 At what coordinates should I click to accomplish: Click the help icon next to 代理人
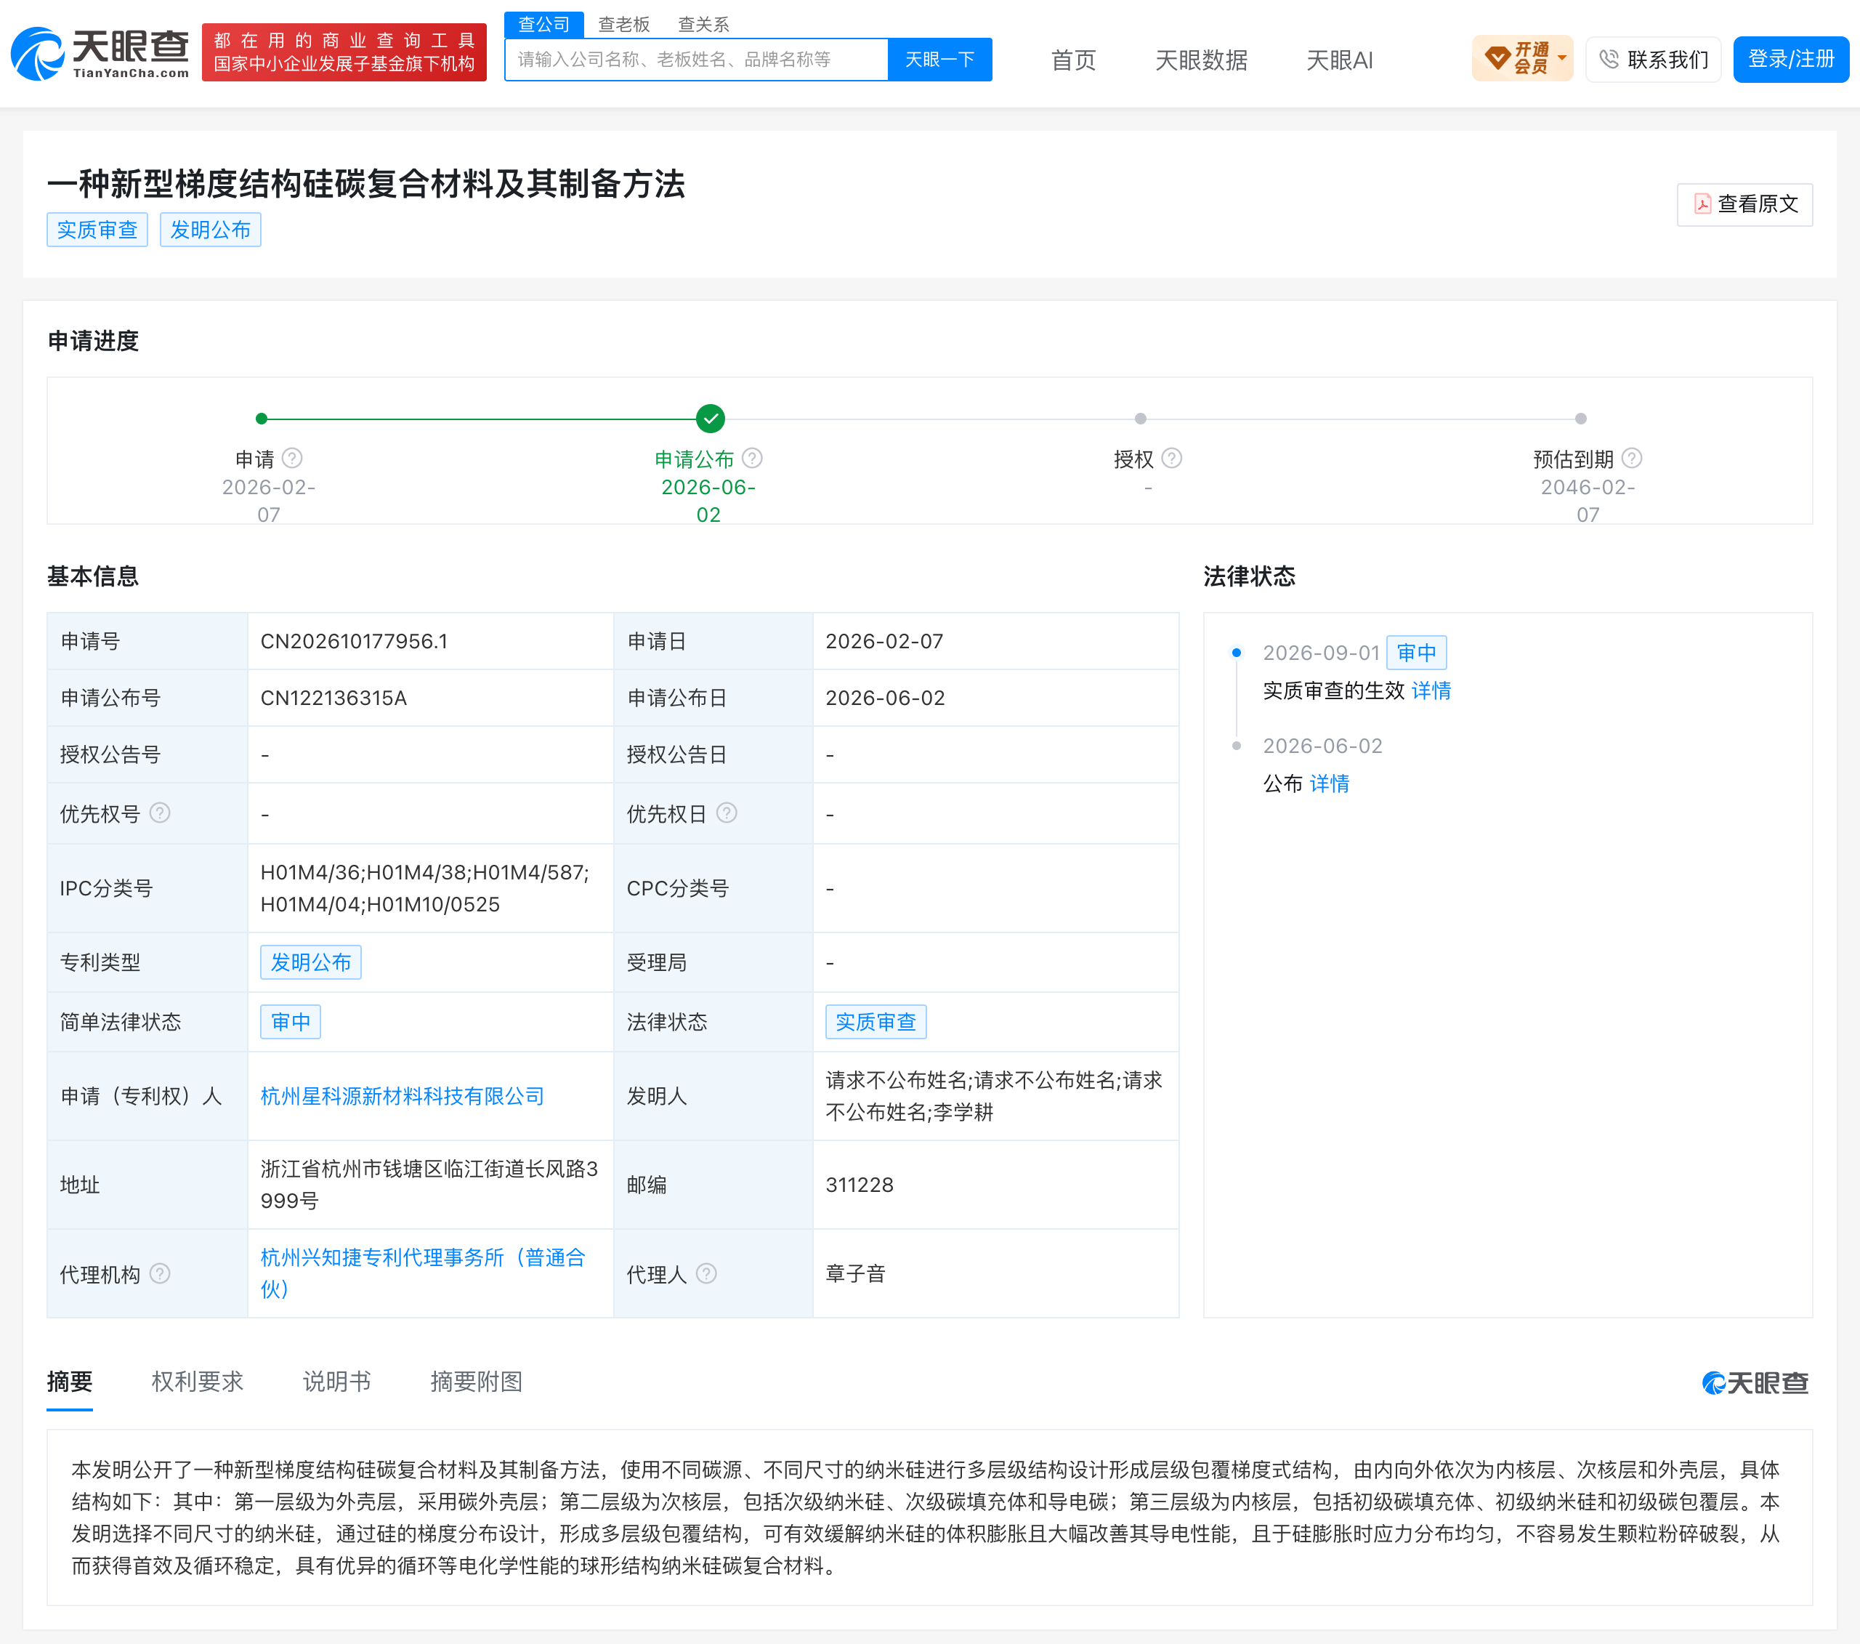coord(707,1273)
